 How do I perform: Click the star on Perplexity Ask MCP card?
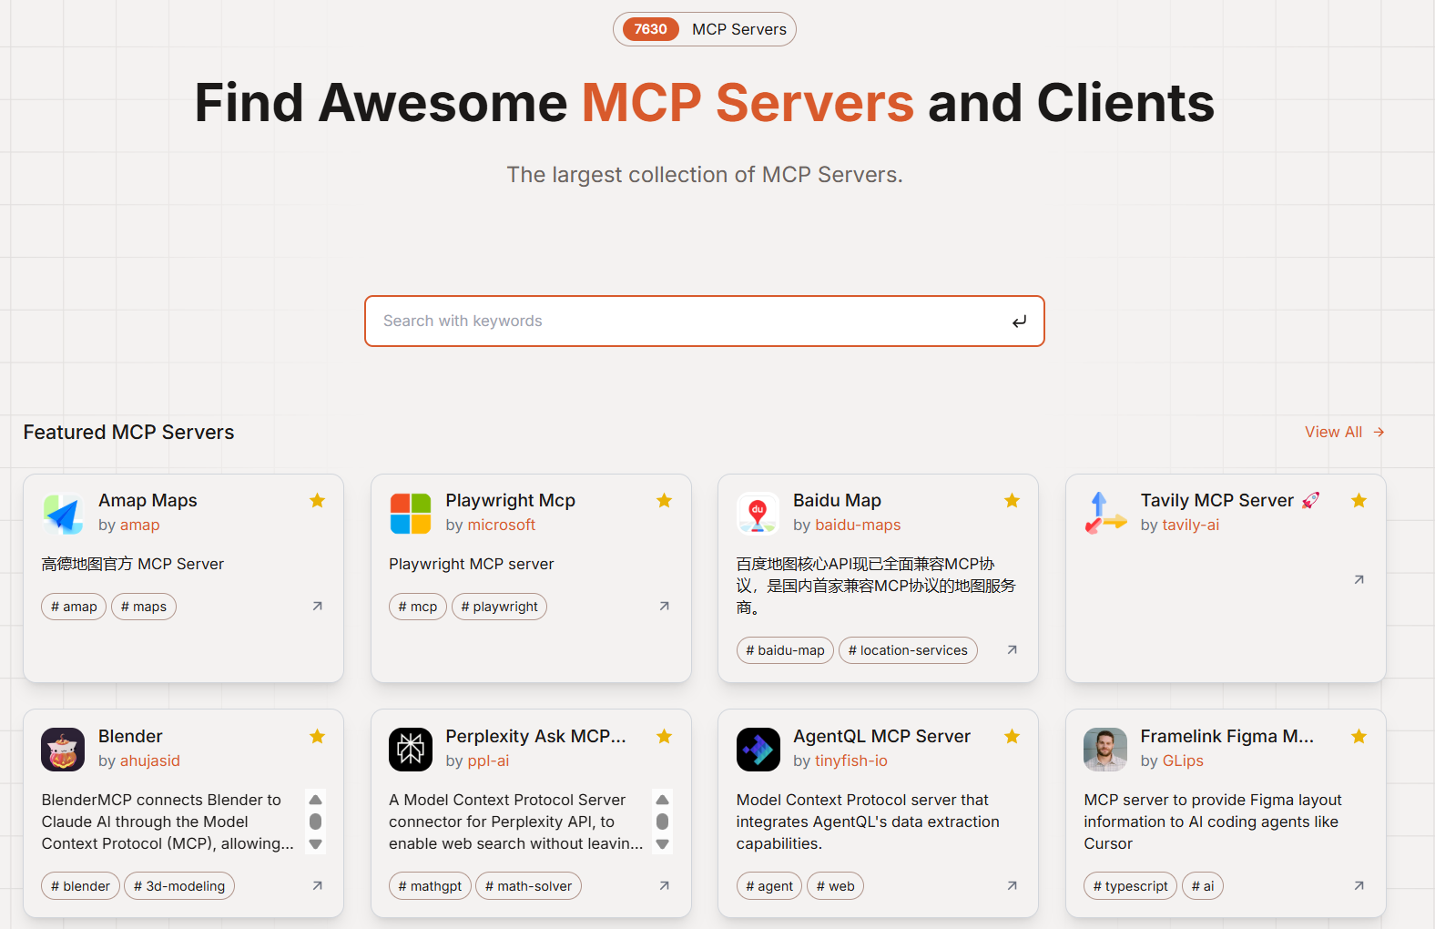(x=664, y=736)
